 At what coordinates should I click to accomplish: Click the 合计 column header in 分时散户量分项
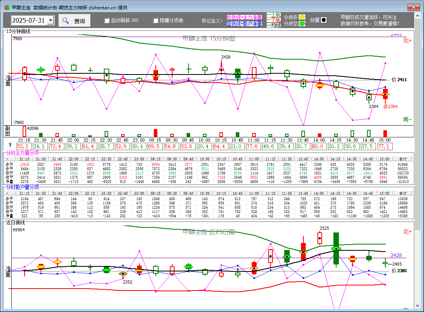[x=403, y=193]
